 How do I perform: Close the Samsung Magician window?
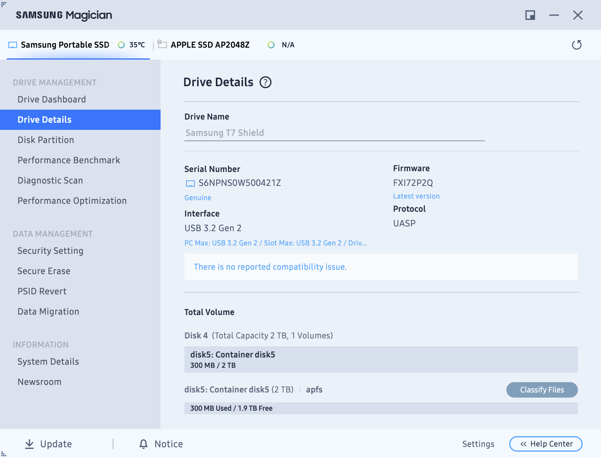click(578, 15)
